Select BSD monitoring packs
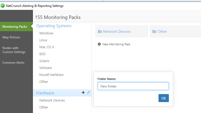 pyautogui.click(x=42, y=54)
